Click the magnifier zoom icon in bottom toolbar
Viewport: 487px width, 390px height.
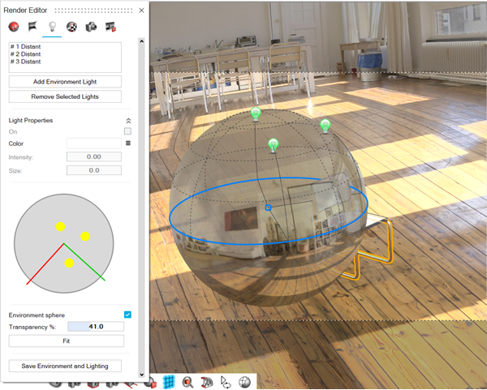pos(187,382)
